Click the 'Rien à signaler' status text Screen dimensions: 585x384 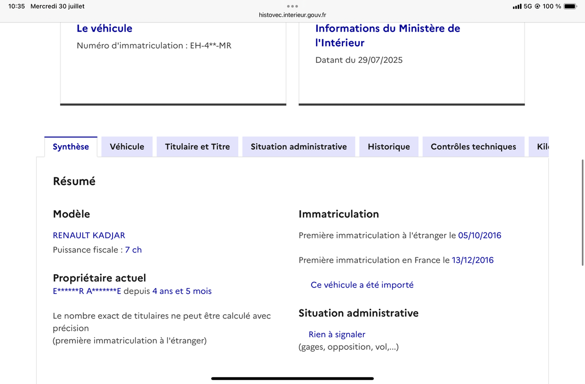pyautogui.click(x=337, y=334)
